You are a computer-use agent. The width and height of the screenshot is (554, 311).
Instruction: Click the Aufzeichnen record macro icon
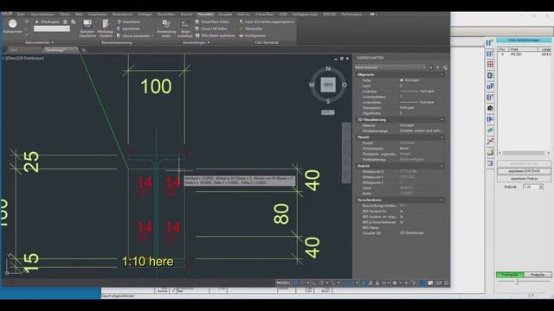tap(13, 24)
